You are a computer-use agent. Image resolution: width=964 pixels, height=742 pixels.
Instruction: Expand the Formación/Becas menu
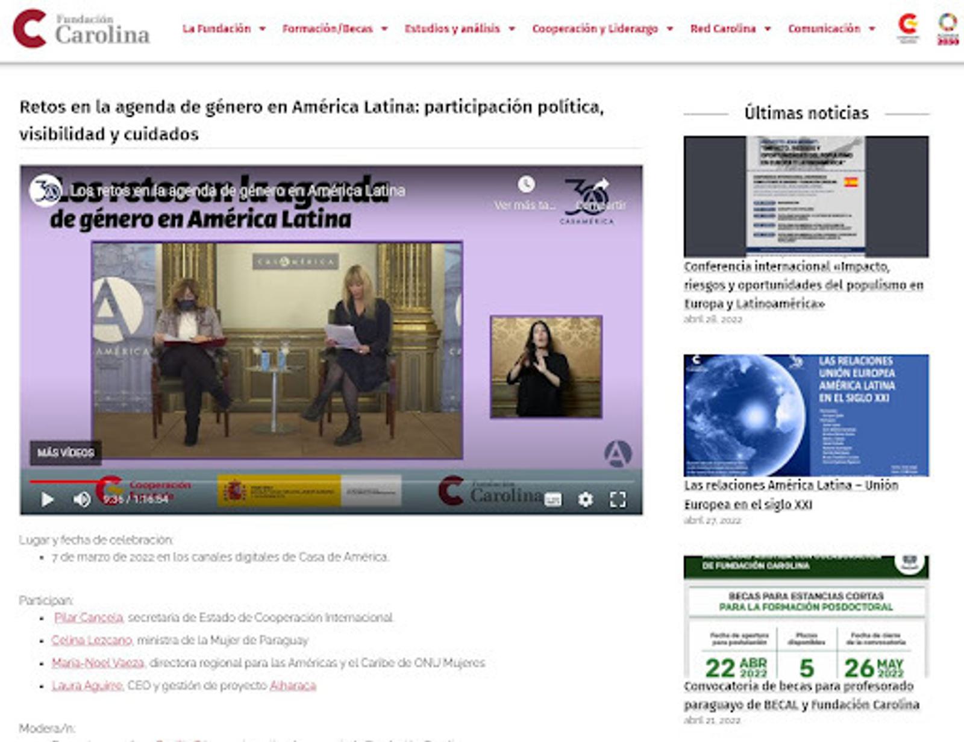[334, 28]
